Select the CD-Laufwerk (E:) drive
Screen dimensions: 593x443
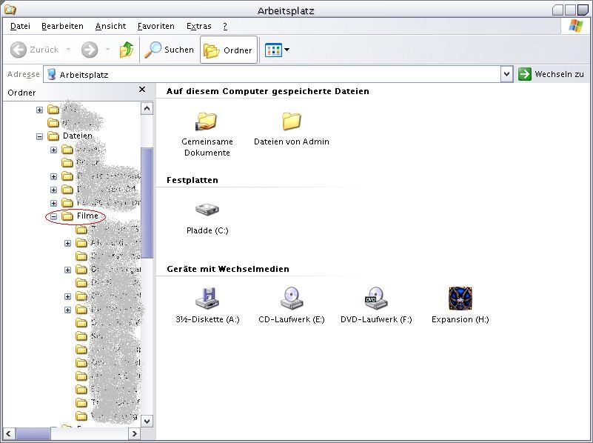(x=292, y=306)
